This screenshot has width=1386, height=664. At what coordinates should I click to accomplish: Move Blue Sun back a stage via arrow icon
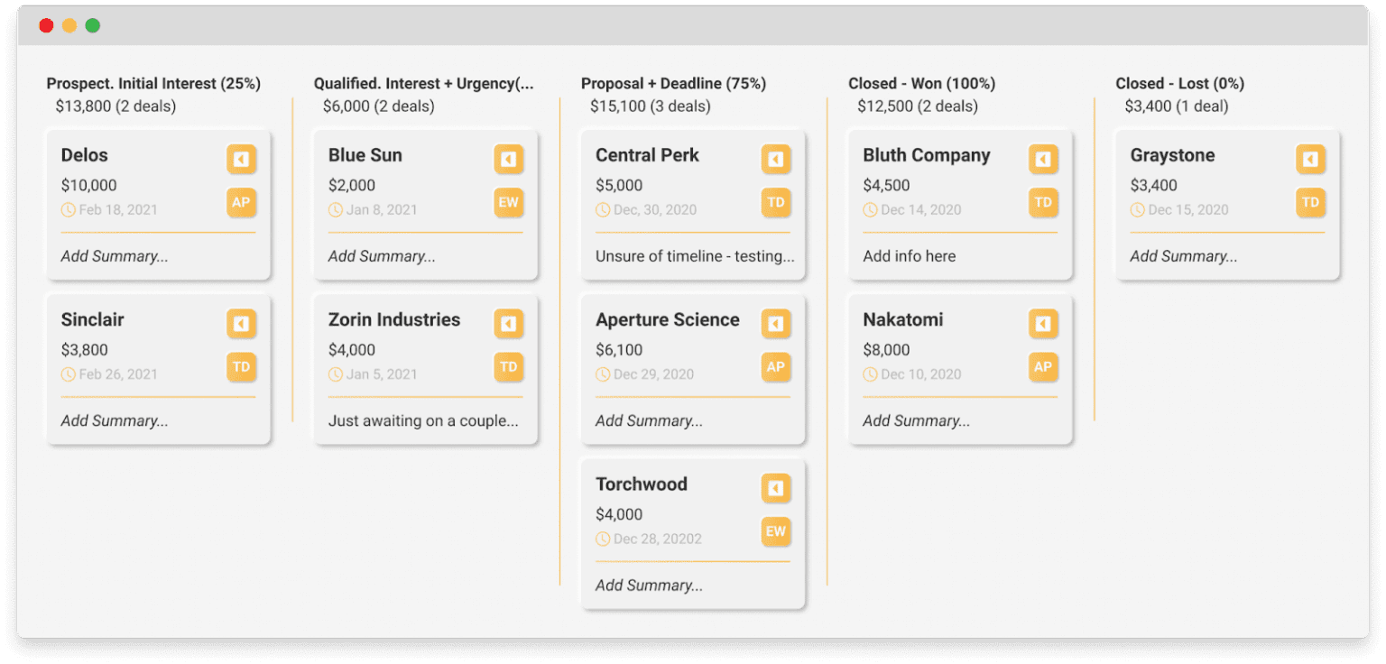tap(508, 159)
